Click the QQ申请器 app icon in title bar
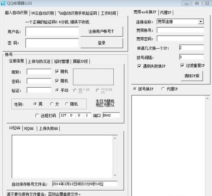This screenshot has width=212, height=196. point(3,3)
